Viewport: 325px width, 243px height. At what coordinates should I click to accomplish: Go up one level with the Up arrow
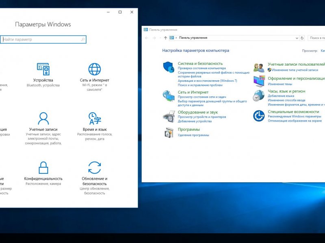tap(165, 38)
